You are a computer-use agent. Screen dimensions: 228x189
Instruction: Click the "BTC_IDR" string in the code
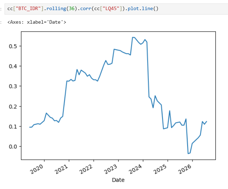(x=28, y=9)
